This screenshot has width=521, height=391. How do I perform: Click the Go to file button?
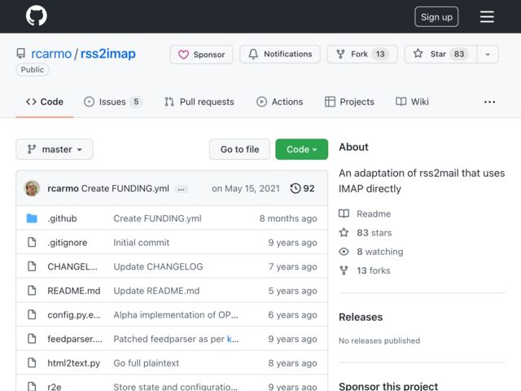coord(239,149)
